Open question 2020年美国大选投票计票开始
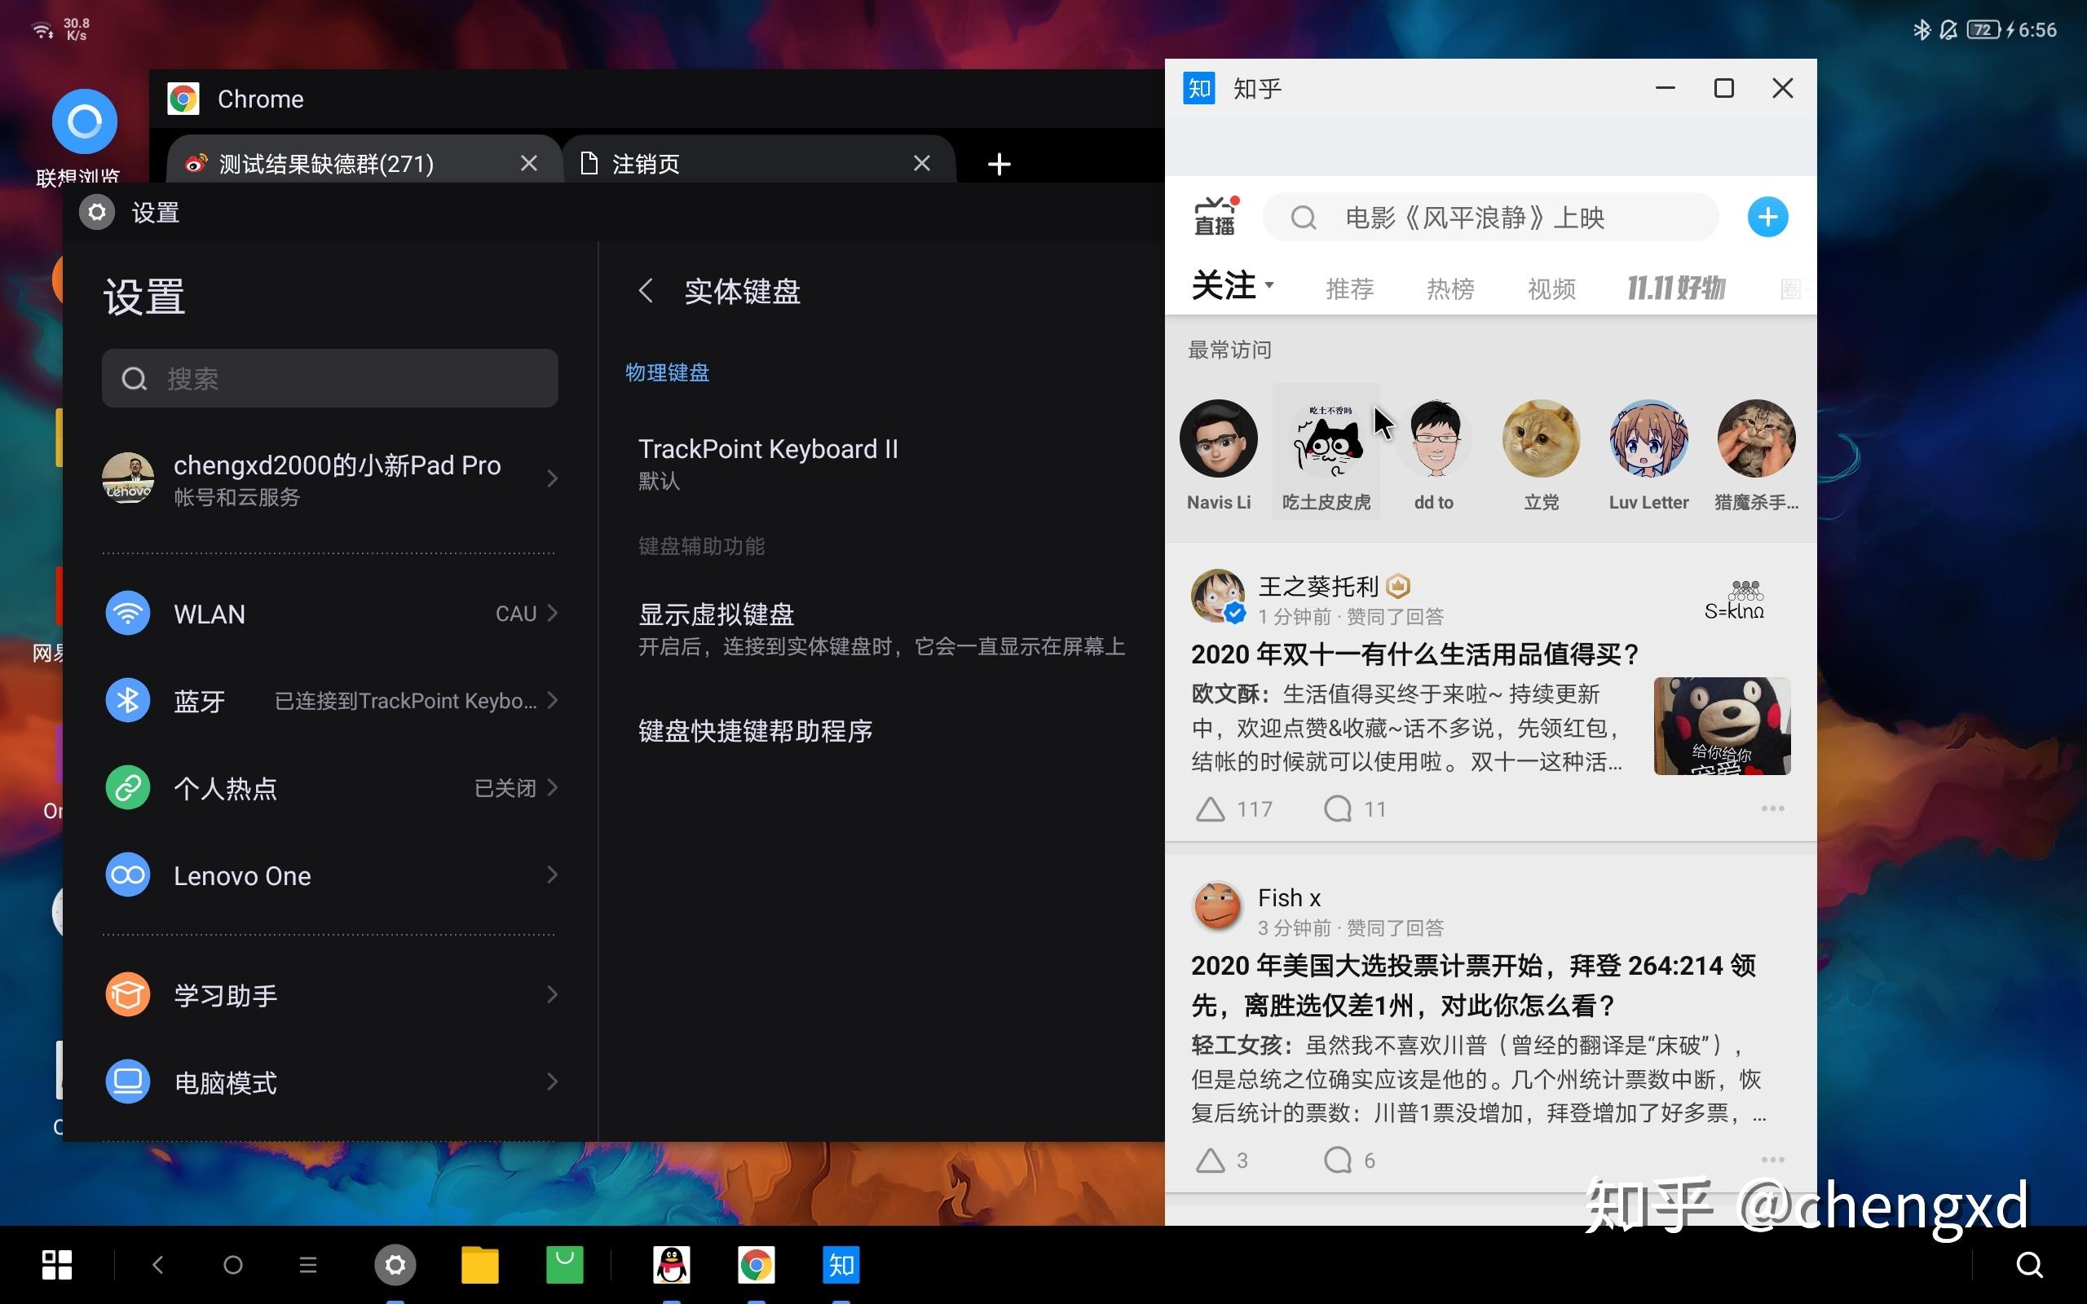This screenshot has width=2087, height=1304. (x=1473, y=986)
